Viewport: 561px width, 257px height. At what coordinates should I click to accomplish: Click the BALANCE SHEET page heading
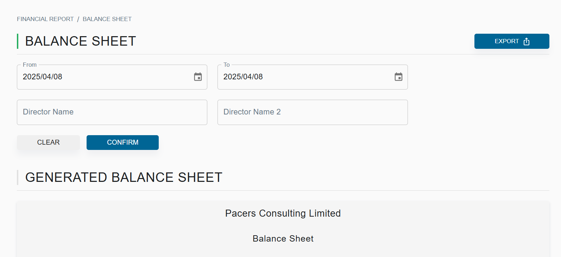pos(81,41)
